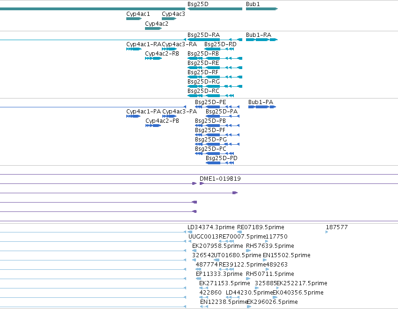398x309 pixels.
Task: Click EST RE39122.5prime
Action: point(226,269)
